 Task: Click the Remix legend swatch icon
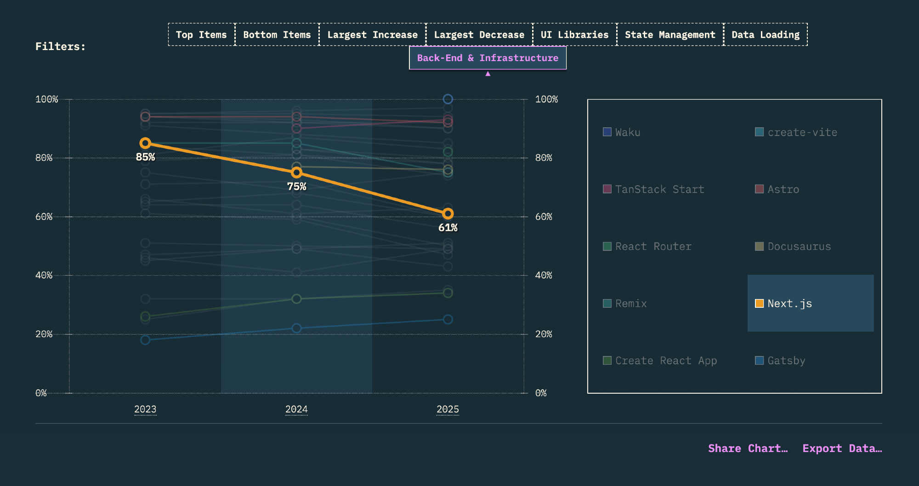(x=607, y=304)
